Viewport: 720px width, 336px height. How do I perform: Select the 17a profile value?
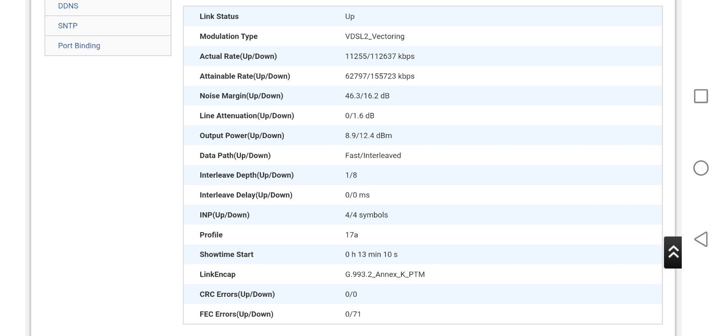click(x=351, y=235)
